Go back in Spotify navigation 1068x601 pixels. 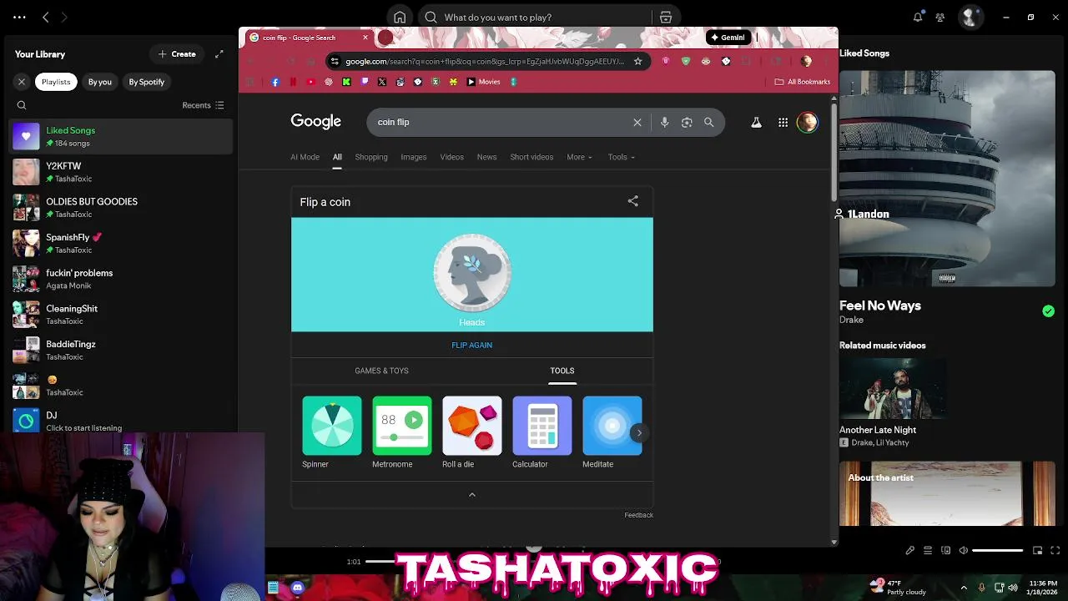coord(46,17)
